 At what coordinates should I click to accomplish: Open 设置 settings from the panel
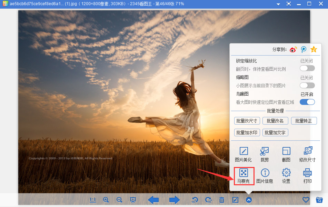[x=286, y=176]
